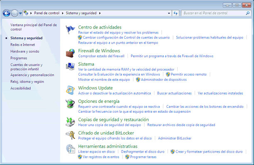This screenshot has height=165, width=254.
Task: Open the Centro de actividades heading
Action: [100, 27]
